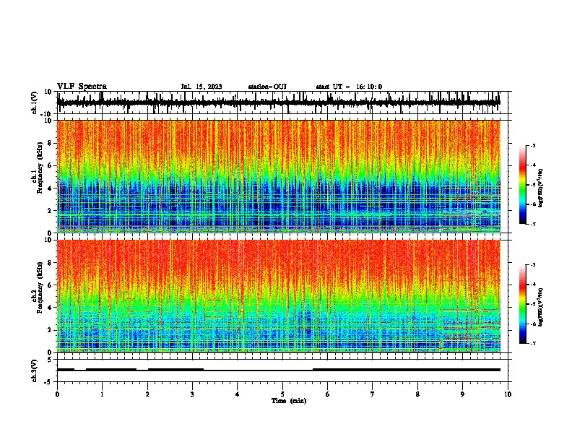Click time axis tick label "6"
Screen dimensions: 572x442
click(x=328, y=394)
